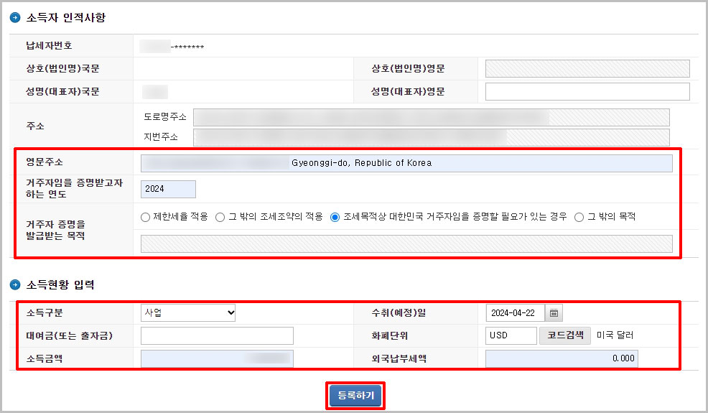708x413 pixels.
Task: Open the 소득구분 dropdown showing 사업
Action: click(188, 312)
